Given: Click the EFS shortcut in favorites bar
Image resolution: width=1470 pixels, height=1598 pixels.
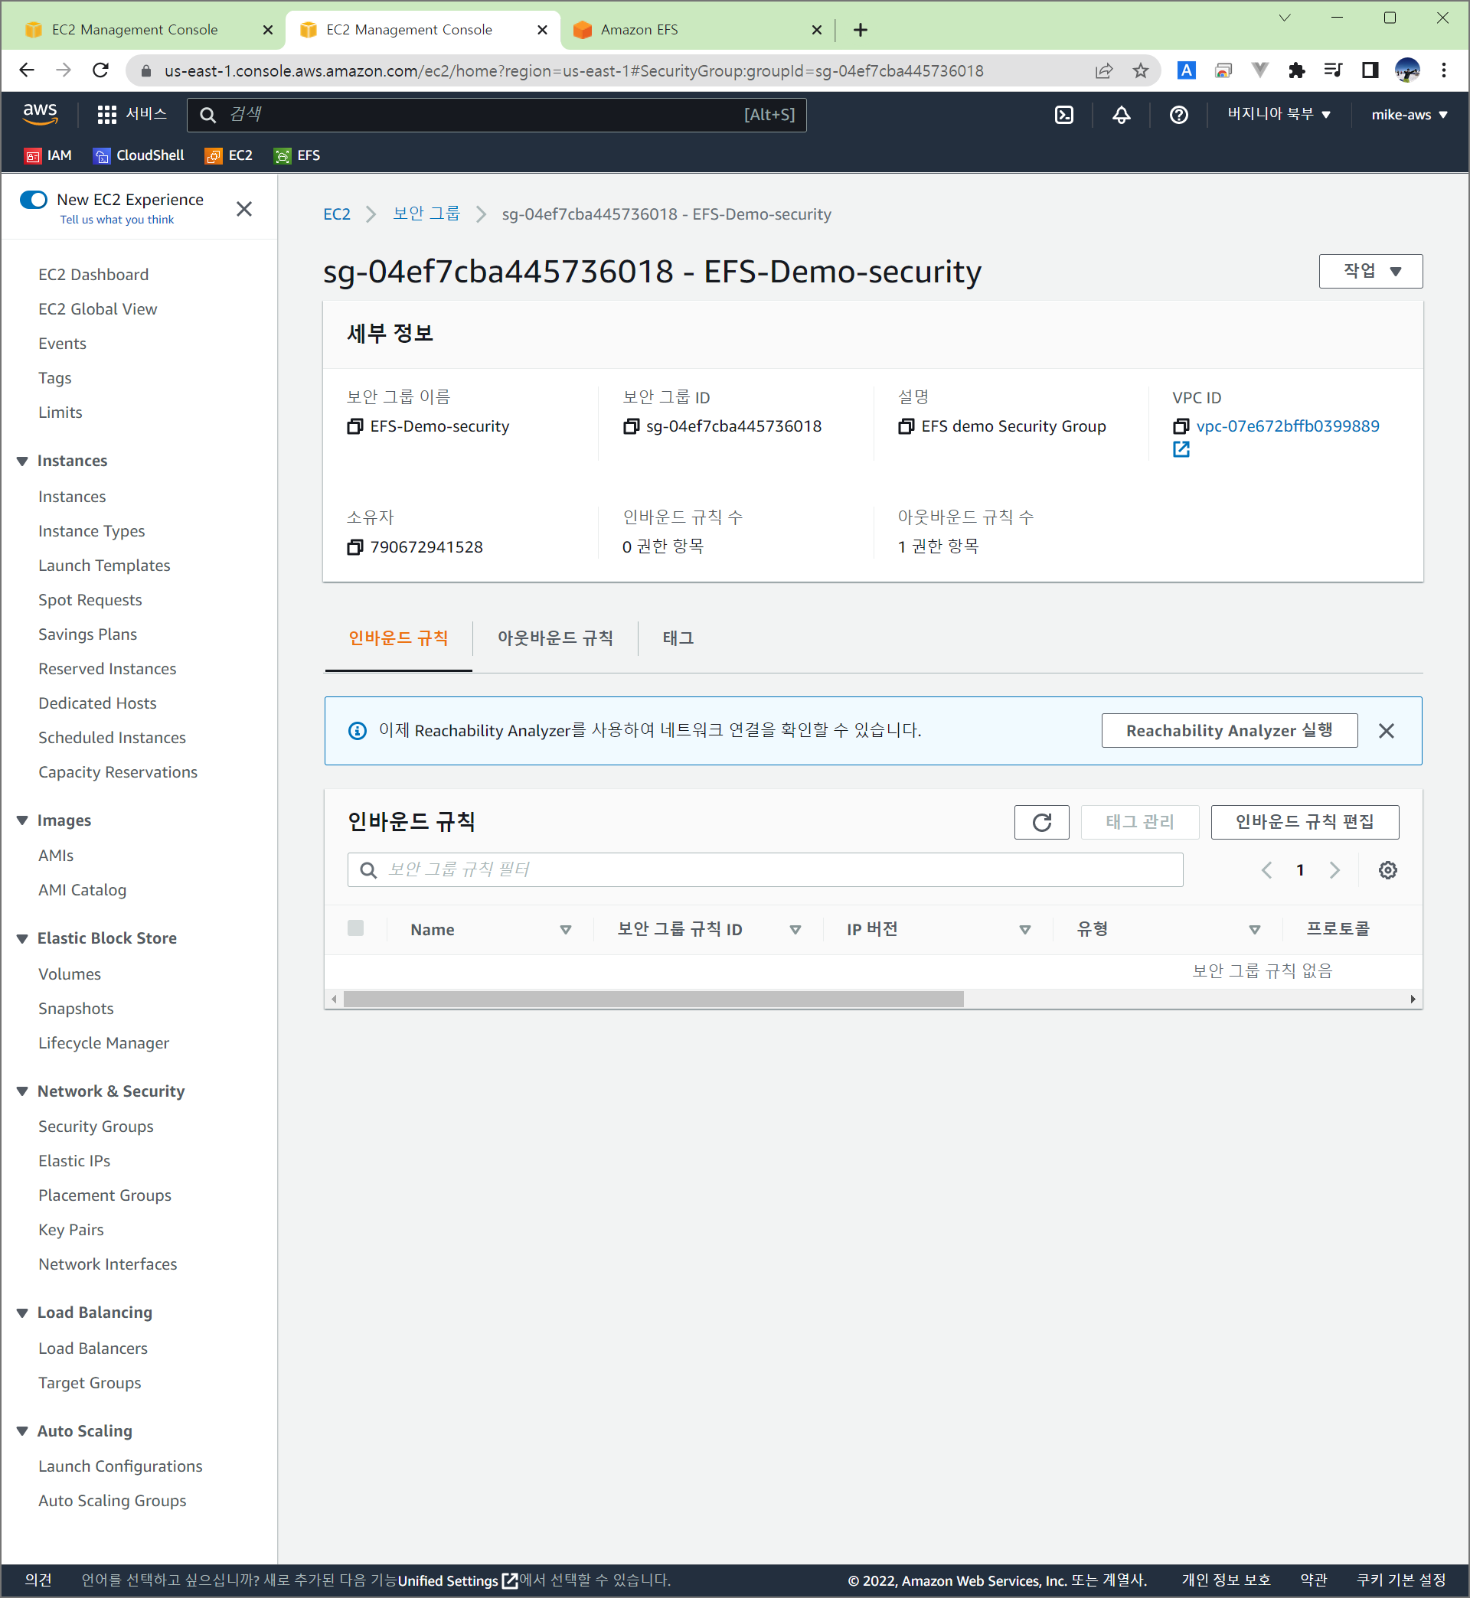Looking at the screenshot, I should click(298, 155).
